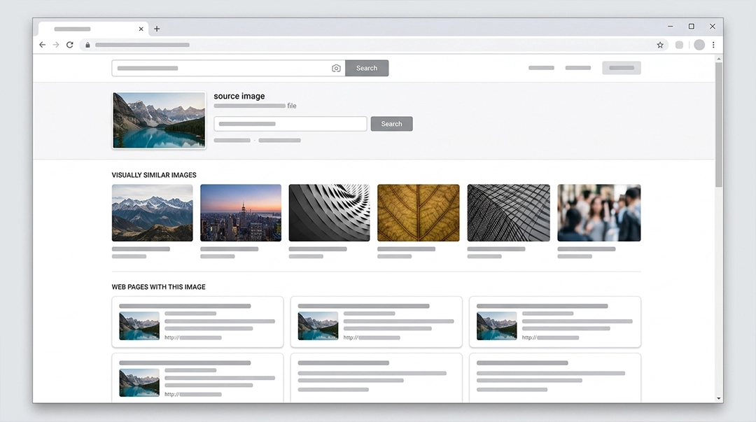Focus the input field under source image

coord(290,124)
